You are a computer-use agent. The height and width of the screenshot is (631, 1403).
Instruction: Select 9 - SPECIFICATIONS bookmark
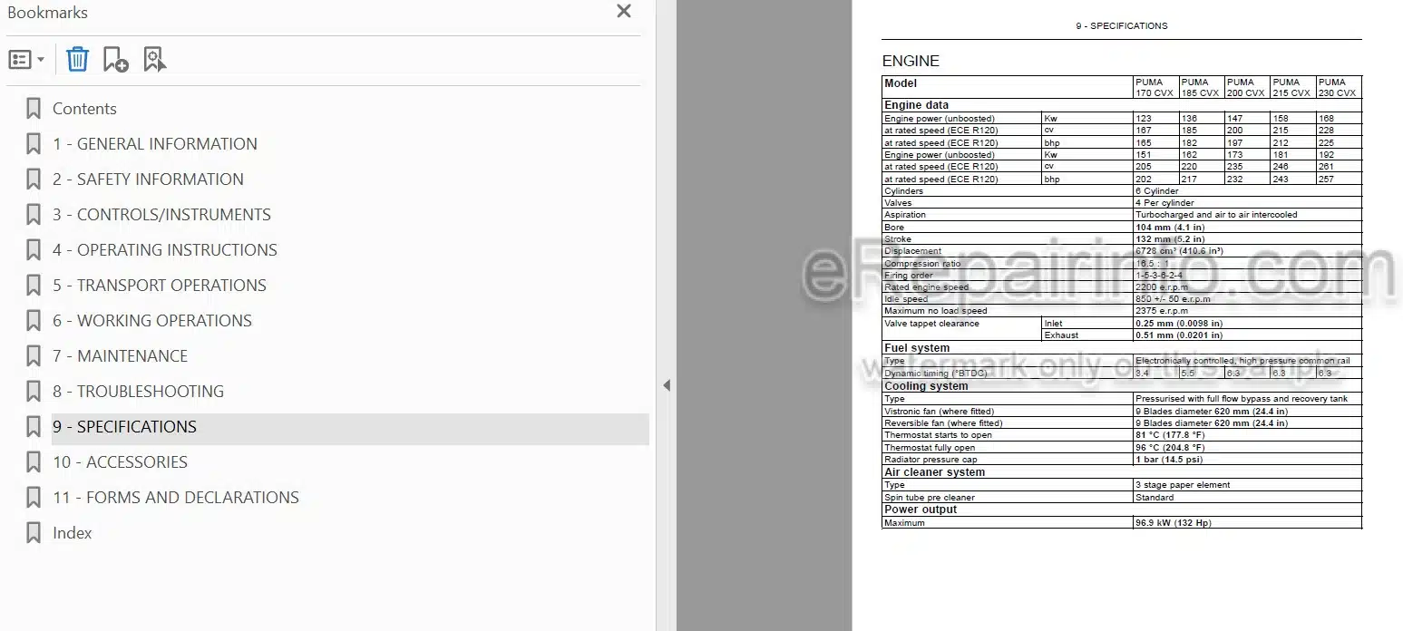tap(124, 427)
